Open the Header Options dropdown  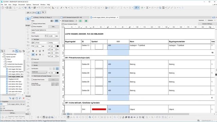(x=70, y=21)
